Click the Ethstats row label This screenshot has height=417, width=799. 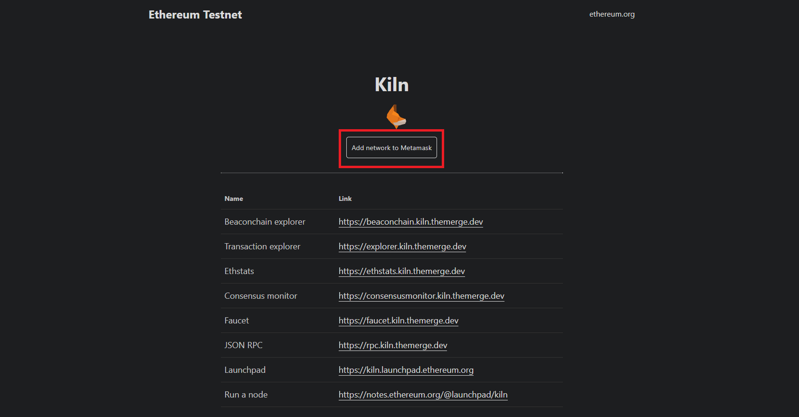coord(239,271)
